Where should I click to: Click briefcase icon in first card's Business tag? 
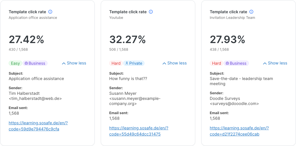[26, 63]
